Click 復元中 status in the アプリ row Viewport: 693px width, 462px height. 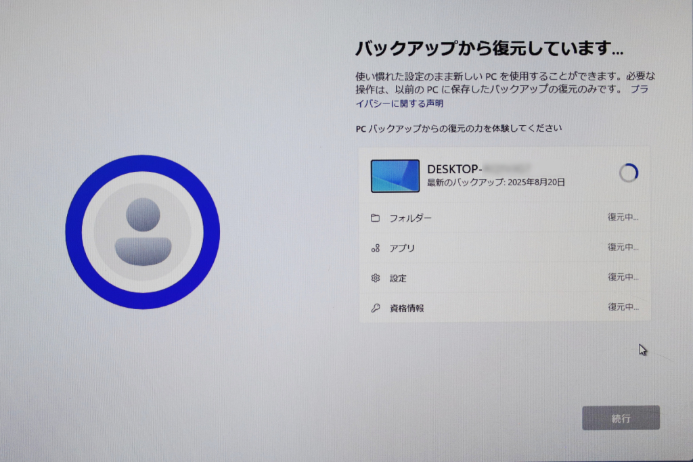point(623,247)
